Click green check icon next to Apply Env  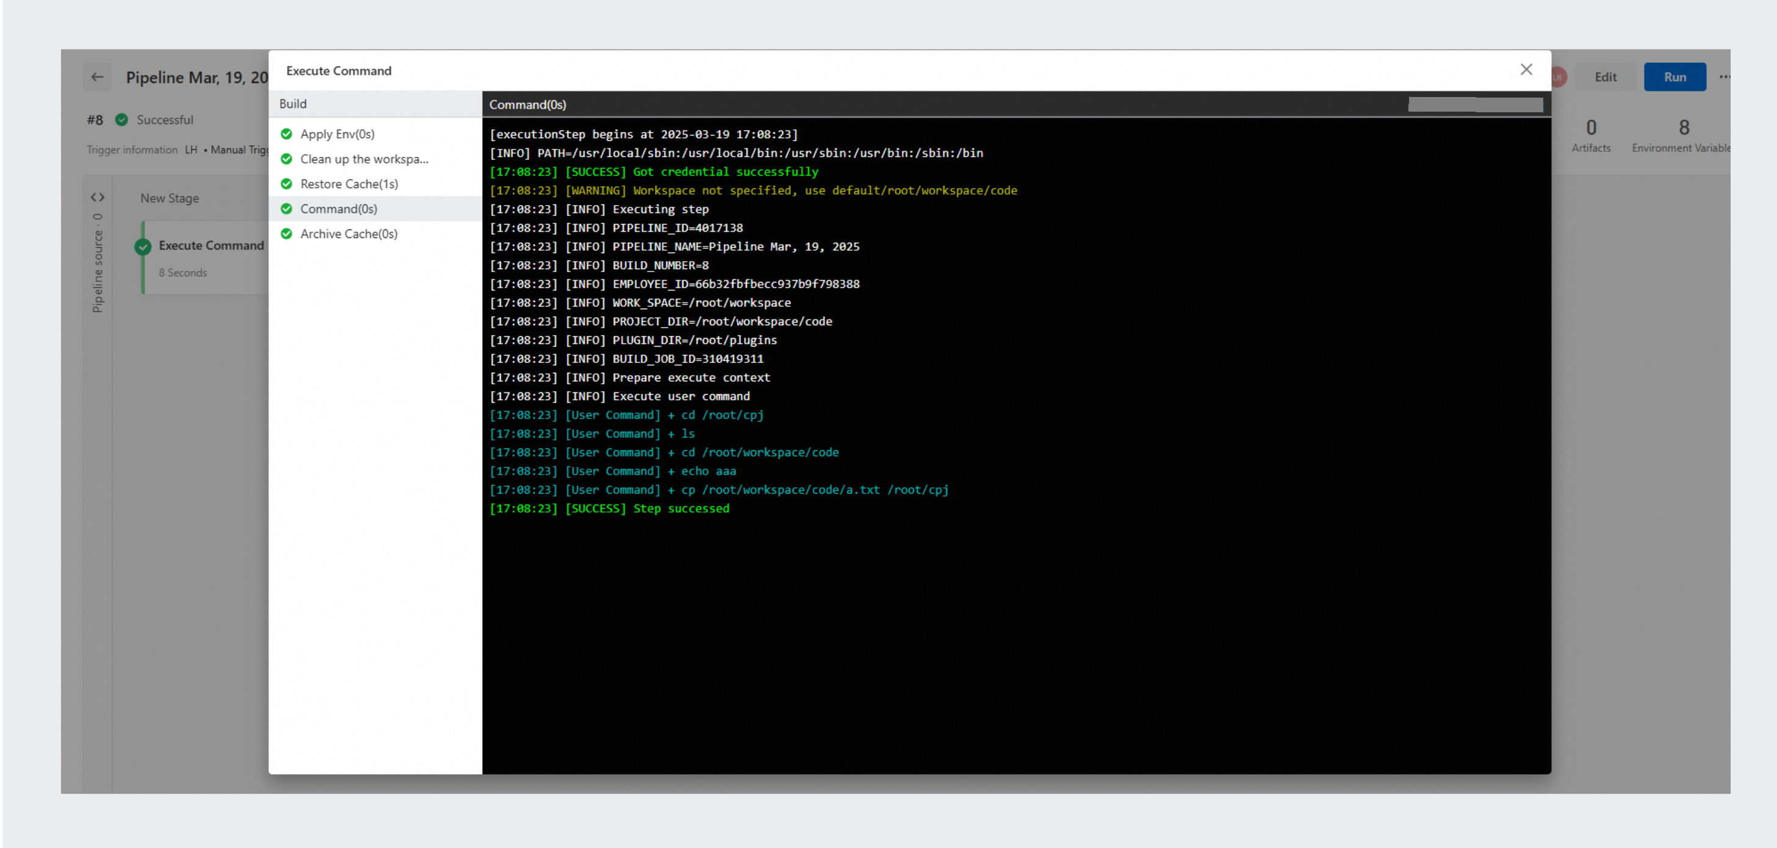click(x=286, y=134)
